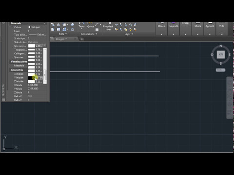The width and height of the screenshot is (234, 175).
Task: Choose lineweight 1.20 in the list
Action: [35, 68]
